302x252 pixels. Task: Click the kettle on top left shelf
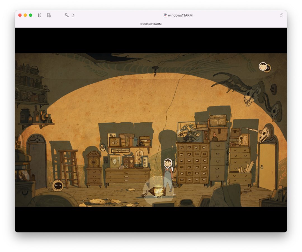35,70
